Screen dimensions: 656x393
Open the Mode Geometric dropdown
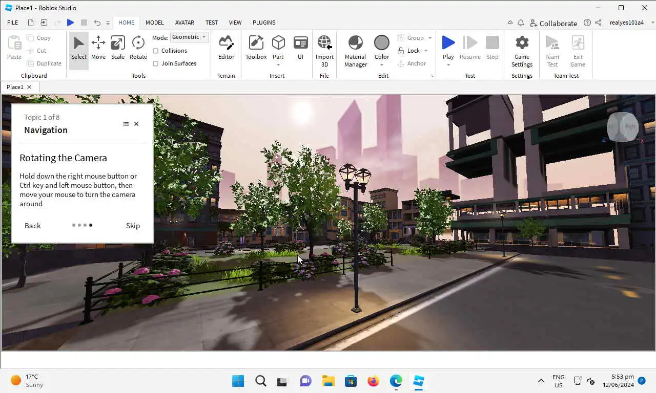click(x=189, y=37)
